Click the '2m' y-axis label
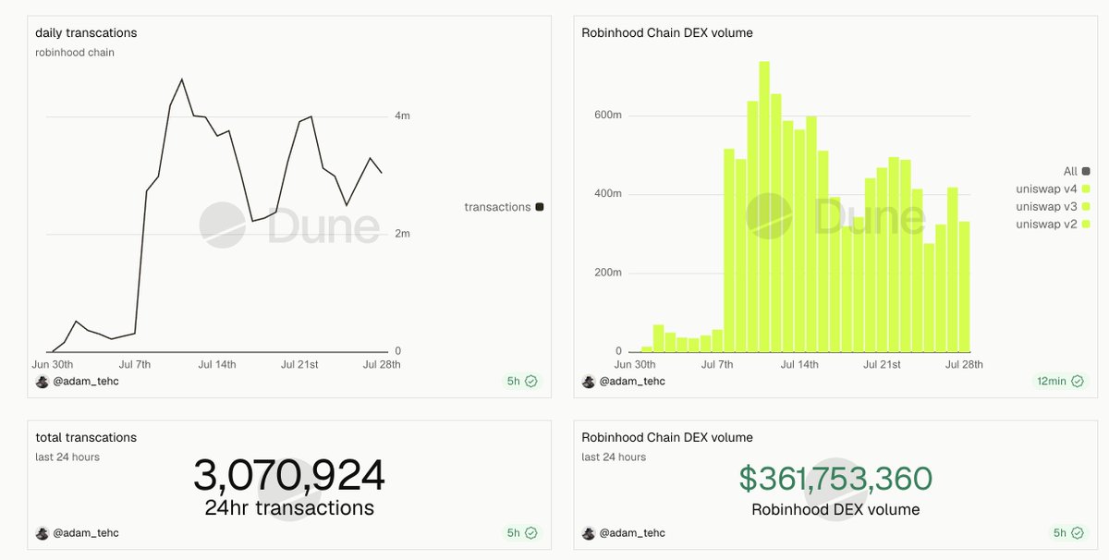Screen dimensions: 1109x560 click(402, 234)
